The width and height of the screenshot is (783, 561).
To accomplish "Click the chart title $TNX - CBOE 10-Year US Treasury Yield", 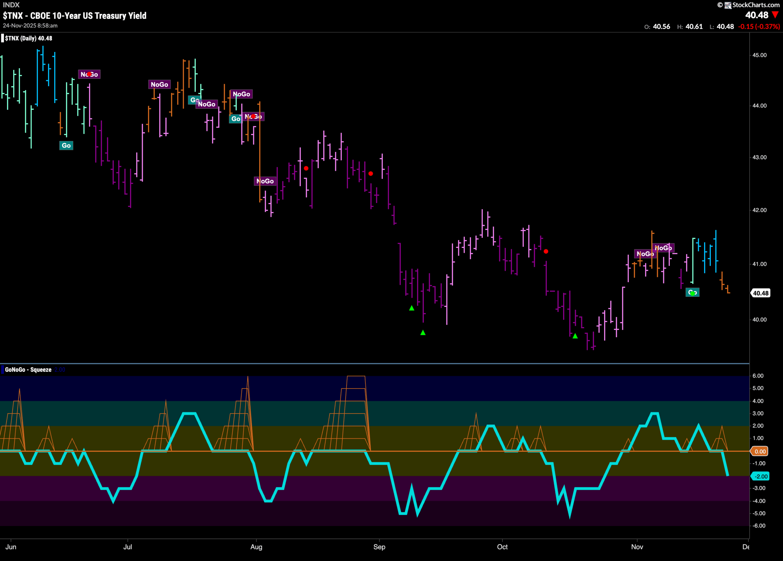I will click(x=75, y=16).
